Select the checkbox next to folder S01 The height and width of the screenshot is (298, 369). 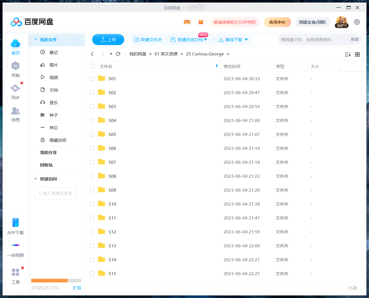point(92,79)
